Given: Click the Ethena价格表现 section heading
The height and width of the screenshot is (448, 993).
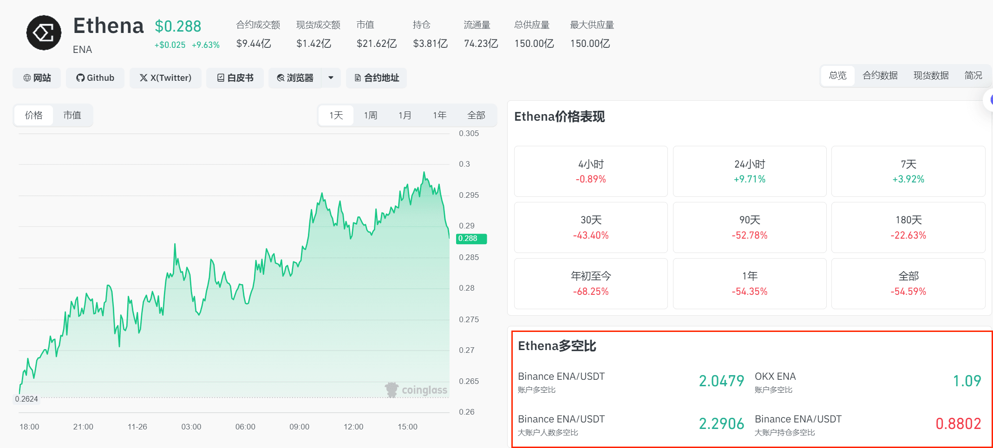Looking at the screenshot, I should pos(560,117).
